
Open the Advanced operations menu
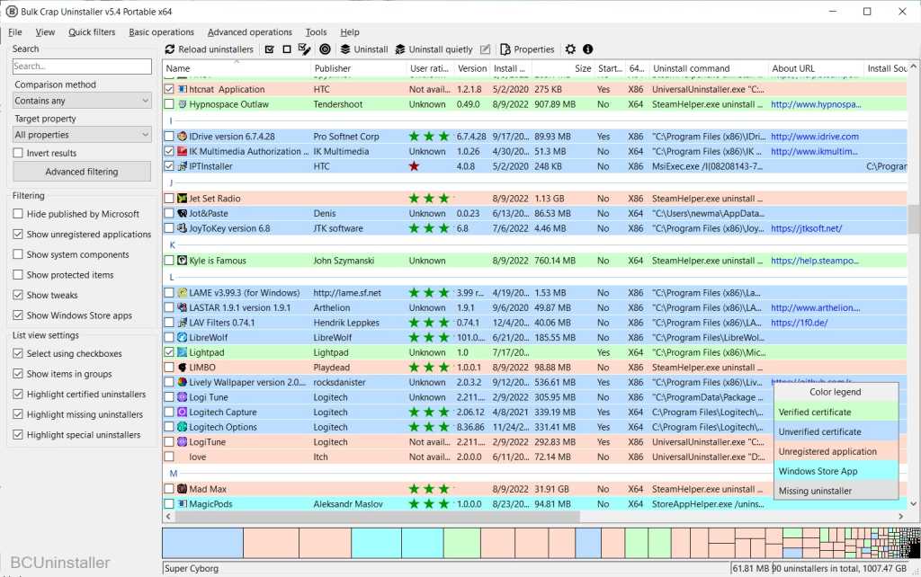tap(250, 32)
